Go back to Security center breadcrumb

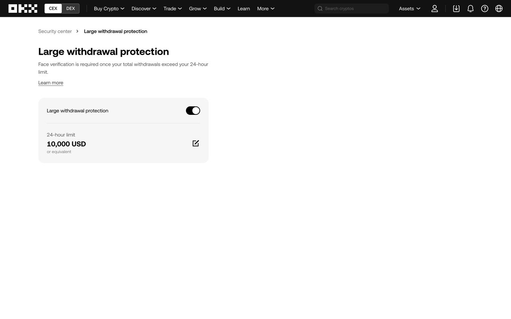[55, 31]
